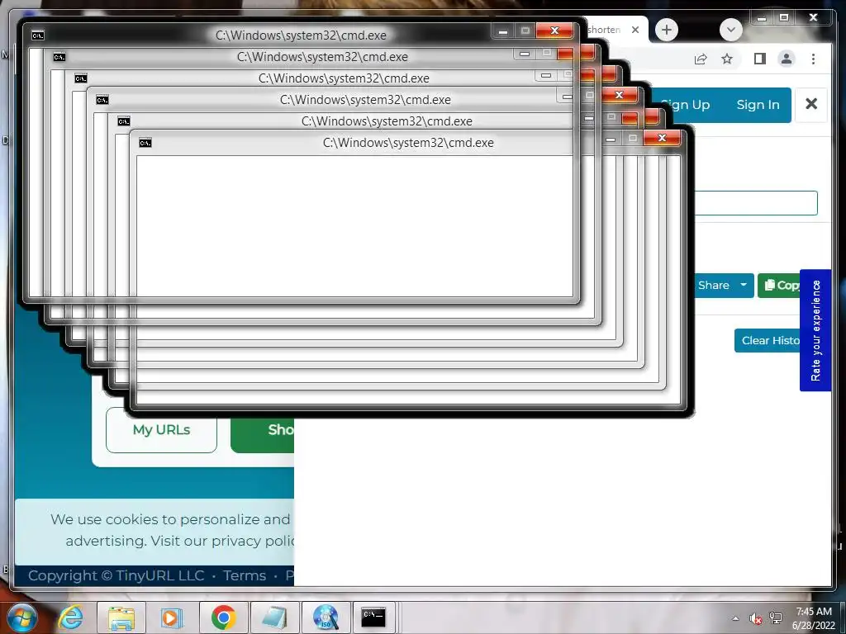Click the Clear History button

click(768, 341)
